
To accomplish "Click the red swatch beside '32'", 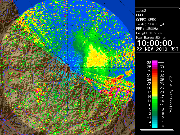I will point(155,71).
